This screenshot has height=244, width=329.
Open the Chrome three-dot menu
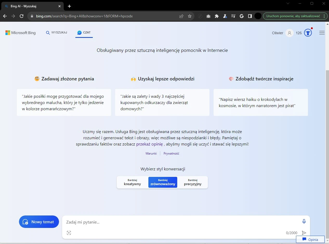click(x=324, y=16)
